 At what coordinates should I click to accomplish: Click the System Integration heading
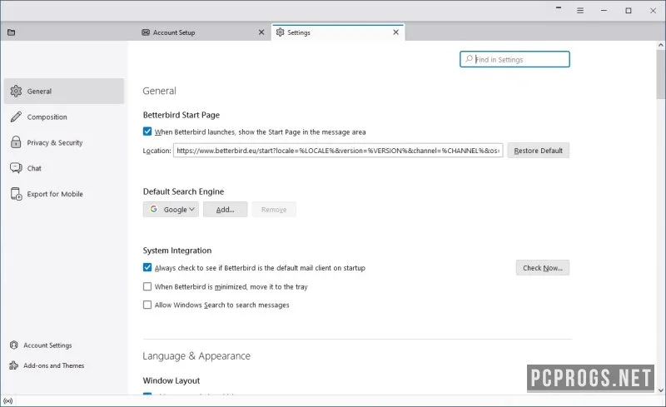pyautogui.click(x=177, y=251)
